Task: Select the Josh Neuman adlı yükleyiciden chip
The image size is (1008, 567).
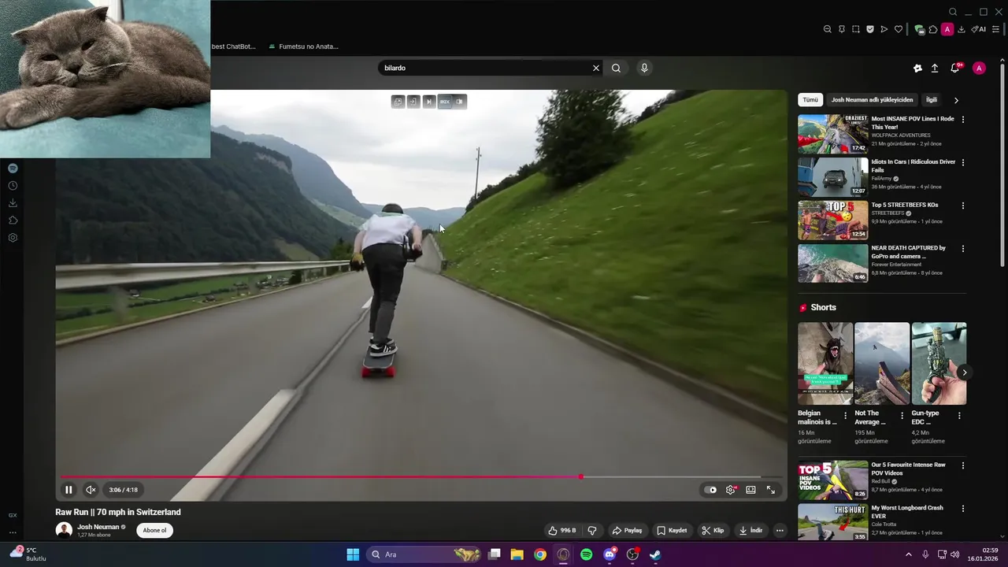Action: [872, 100]
